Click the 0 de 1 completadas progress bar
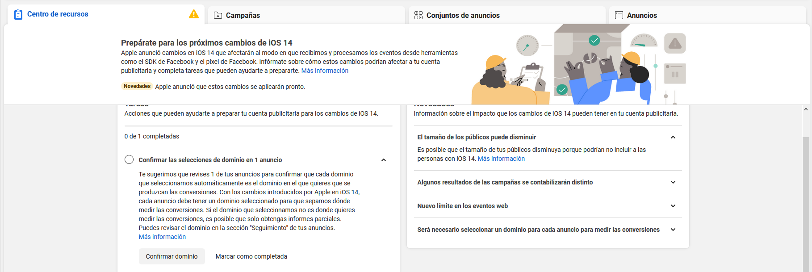Screen dimensions: 812x272 pos(259,126)
